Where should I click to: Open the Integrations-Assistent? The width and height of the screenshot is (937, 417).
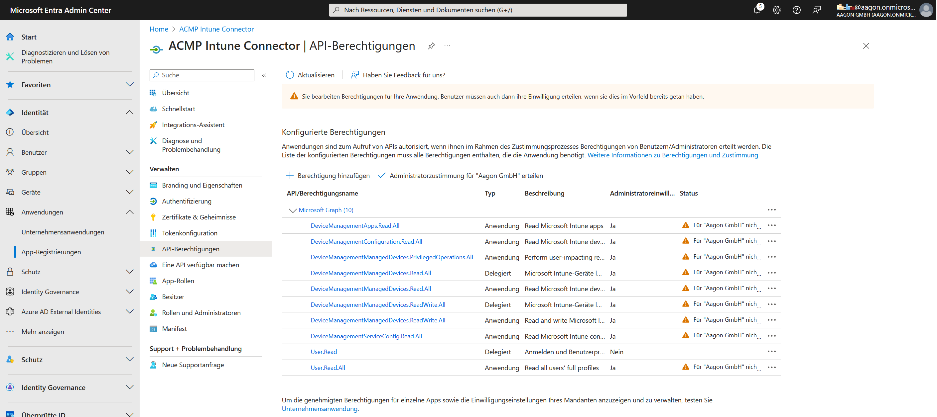[x=193, y=125]
